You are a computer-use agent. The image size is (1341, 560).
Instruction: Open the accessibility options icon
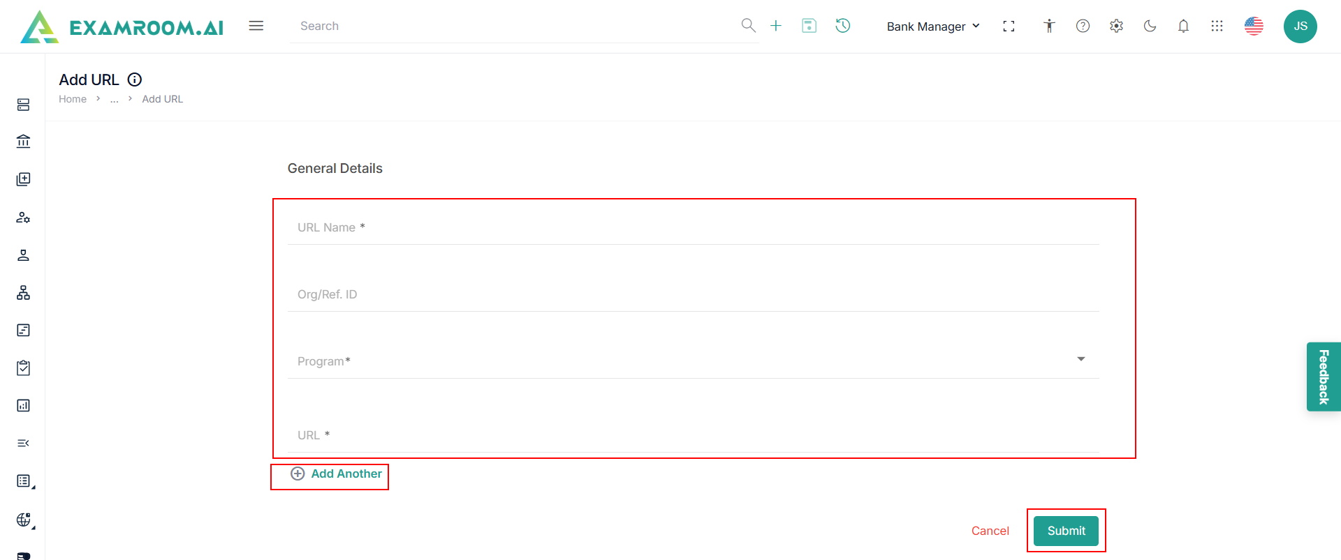tap(1049, 26)
